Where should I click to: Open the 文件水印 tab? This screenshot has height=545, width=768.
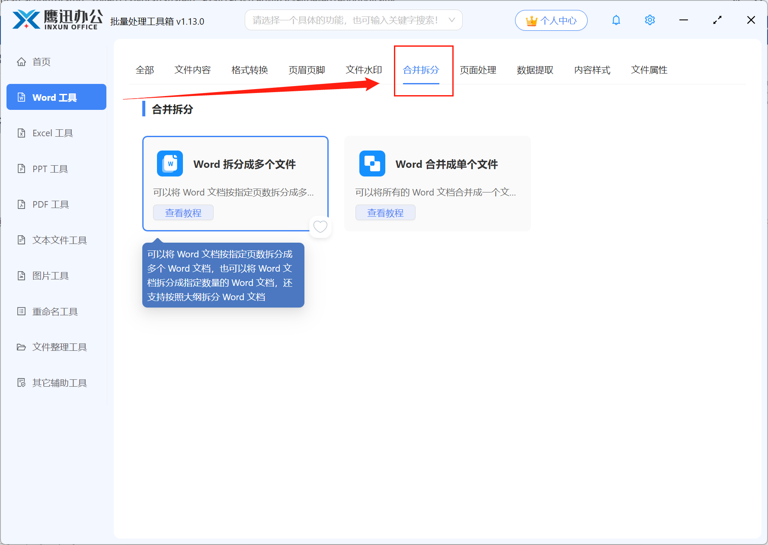[x=364, y=70]
